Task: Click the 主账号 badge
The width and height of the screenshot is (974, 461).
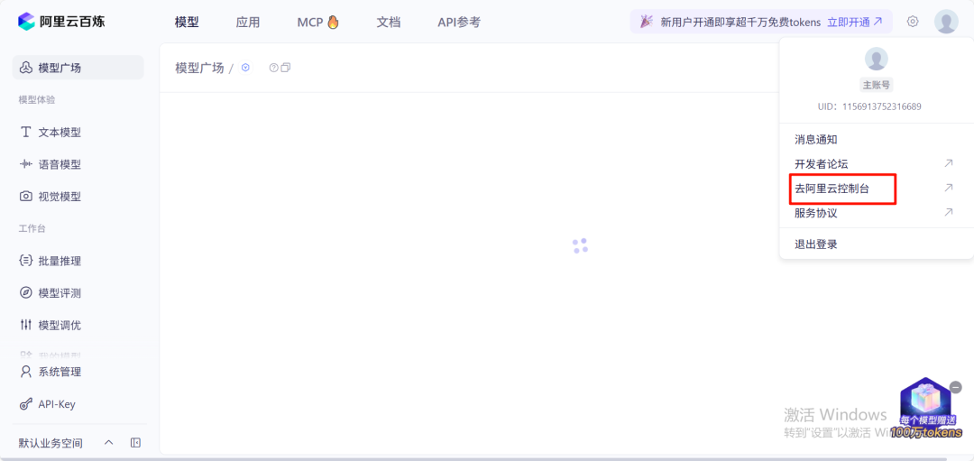Action: (x=876, y=86)
